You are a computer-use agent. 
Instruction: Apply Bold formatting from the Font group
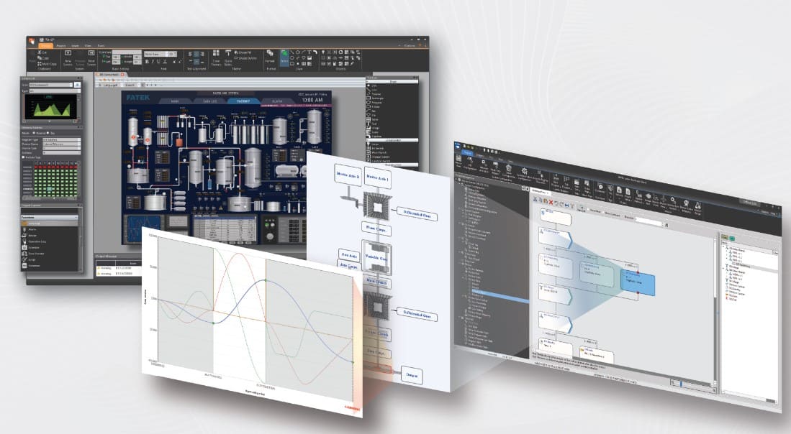point(148,62)
